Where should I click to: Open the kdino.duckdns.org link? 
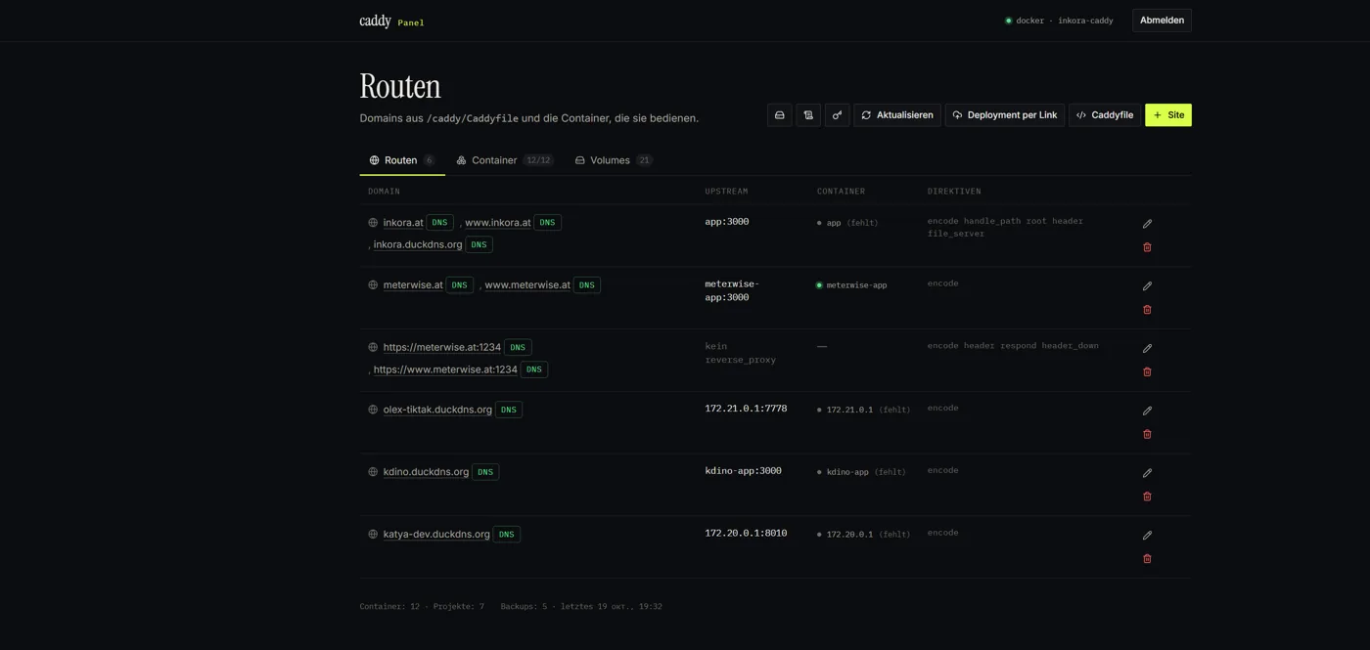point(426,472)
